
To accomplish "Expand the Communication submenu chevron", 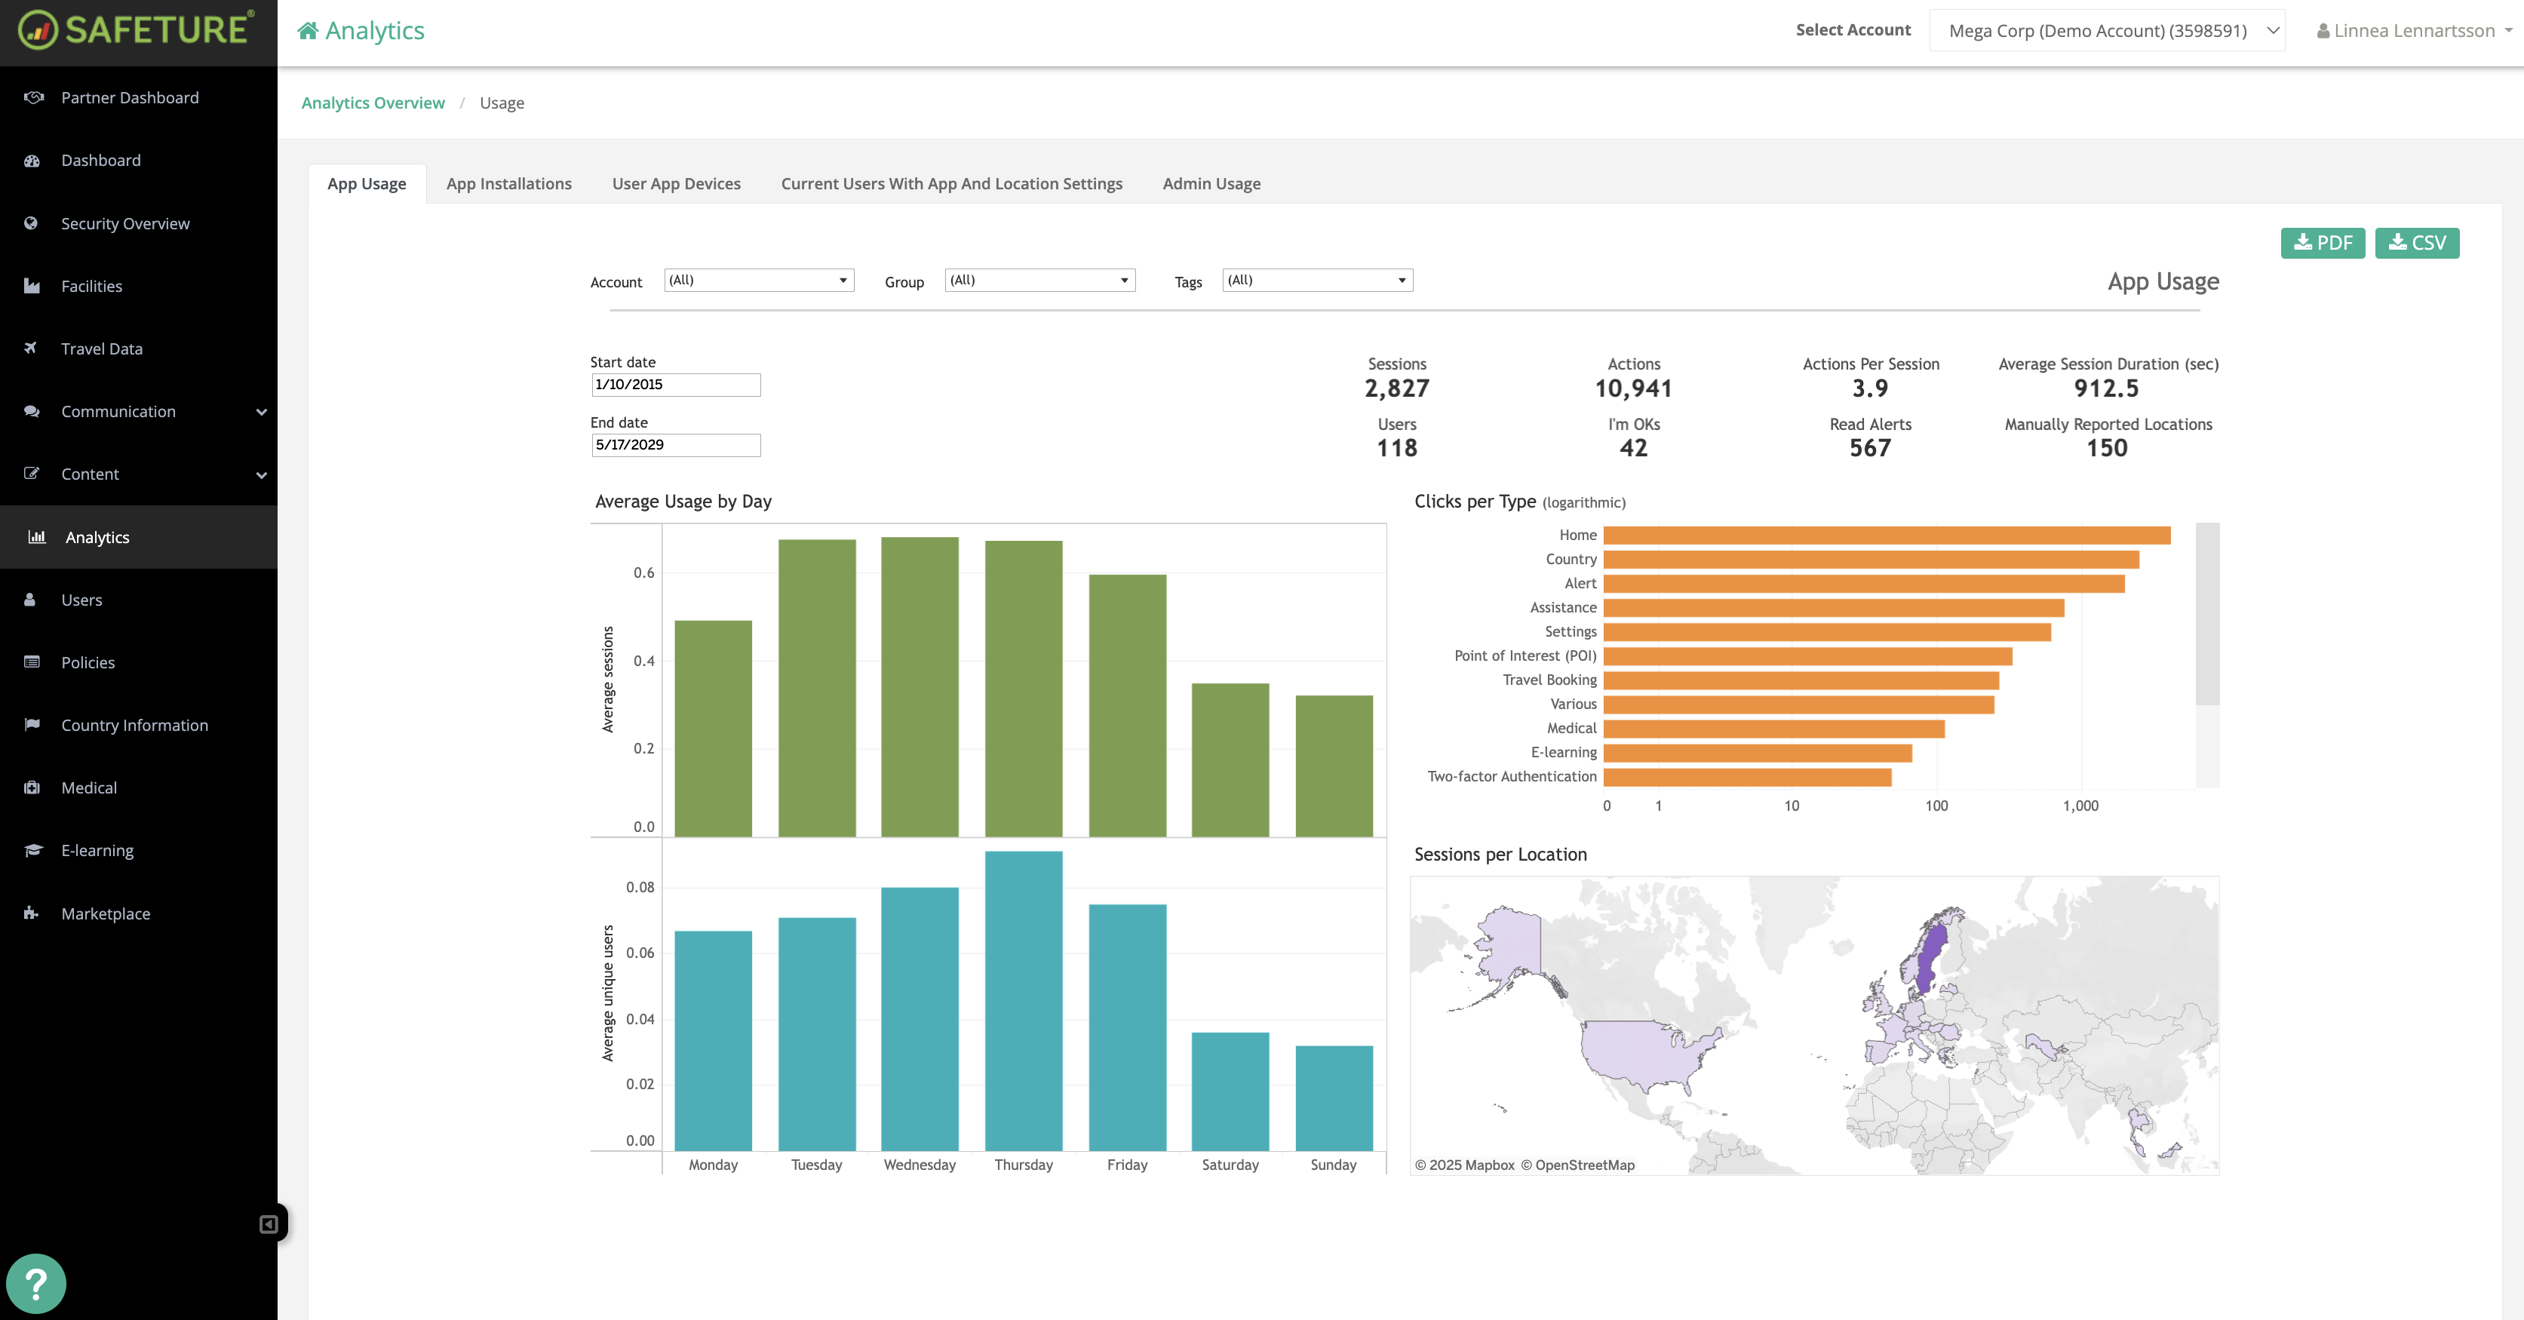I will point(262,412).
